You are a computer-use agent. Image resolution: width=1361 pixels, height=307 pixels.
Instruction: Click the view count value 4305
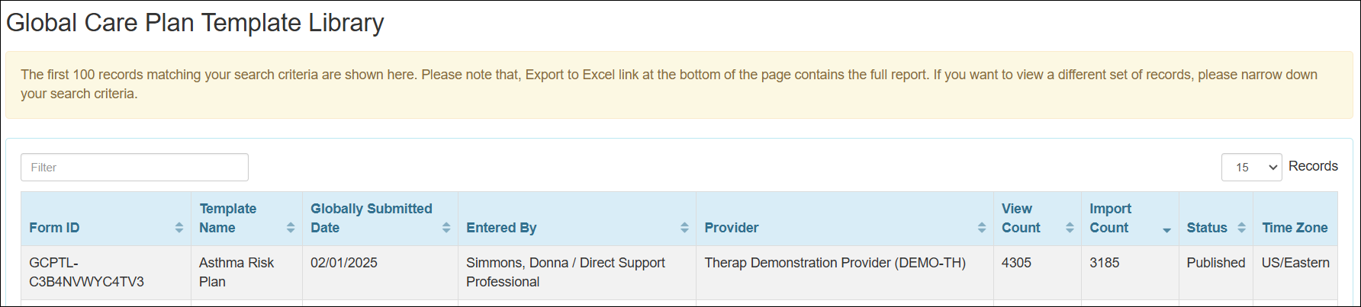pyautogui.click(x=1016, y=263)
